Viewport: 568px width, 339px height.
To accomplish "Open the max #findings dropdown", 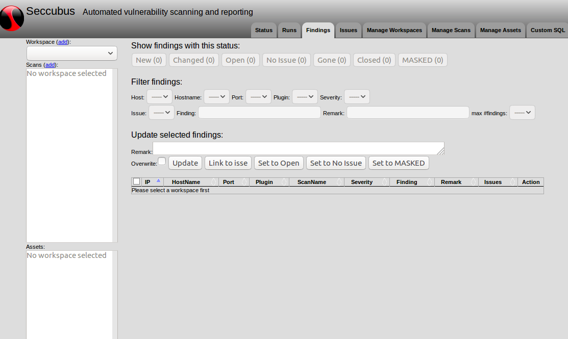I will pos(522,113).
